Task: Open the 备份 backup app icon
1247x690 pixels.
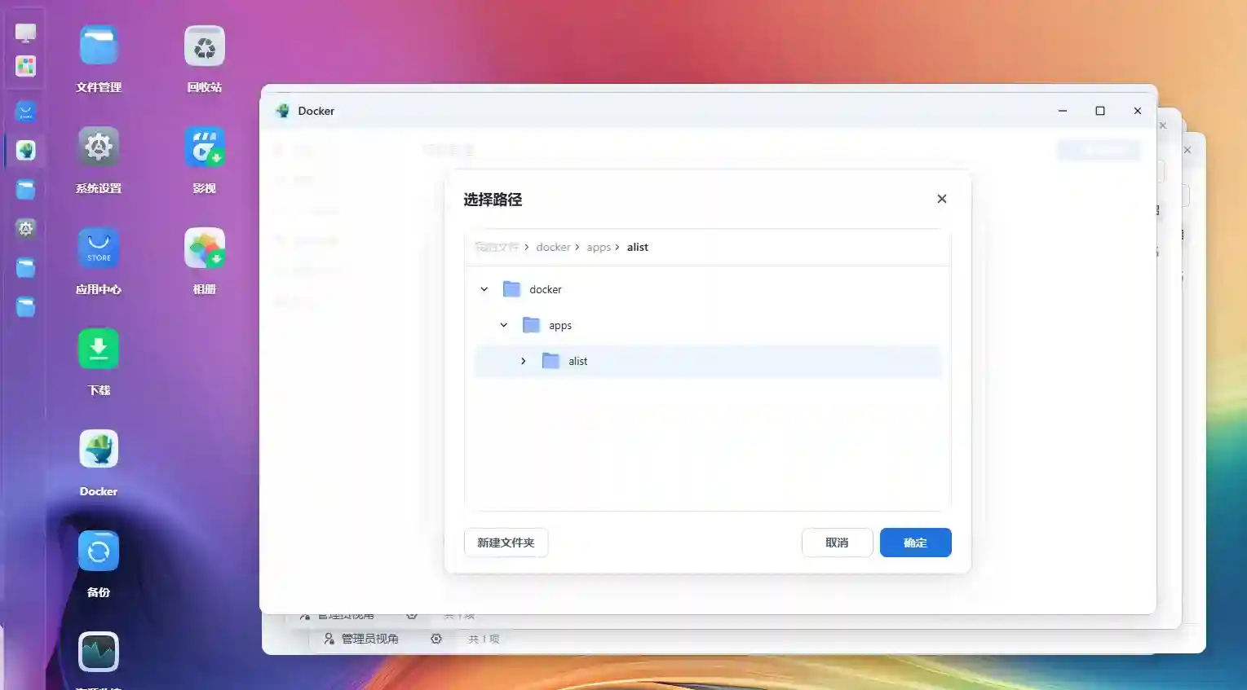Action: click(x=99, y=552)
